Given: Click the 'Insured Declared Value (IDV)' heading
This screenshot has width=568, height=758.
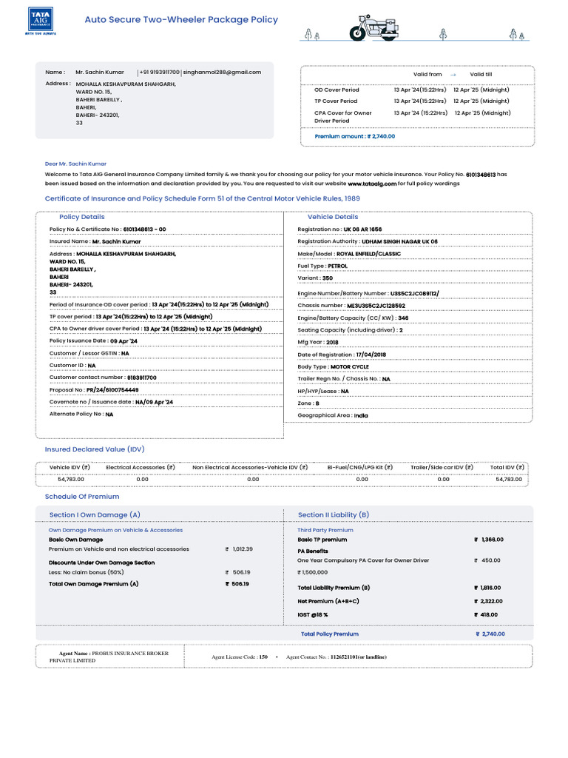Looking at the screenshot, I should coord(95,449).
